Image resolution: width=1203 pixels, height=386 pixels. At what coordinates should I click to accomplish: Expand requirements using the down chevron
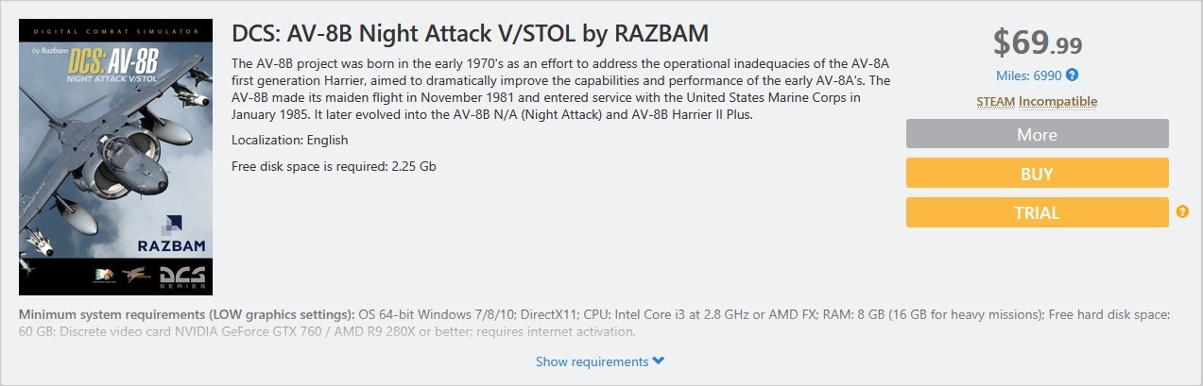click(x=659, y=361)
